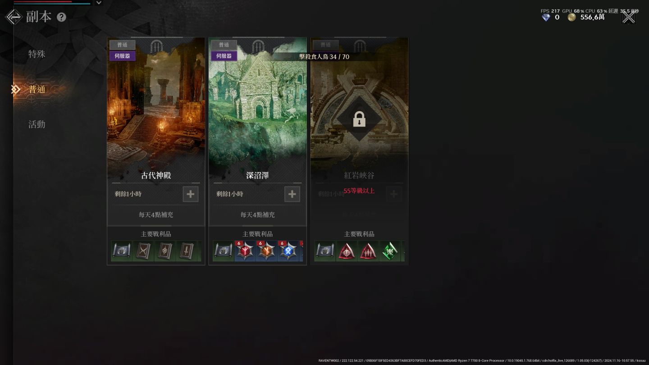Screen dimensions: 649x365
Task: Click the gold coin currency icon
Action: point(571,17)
